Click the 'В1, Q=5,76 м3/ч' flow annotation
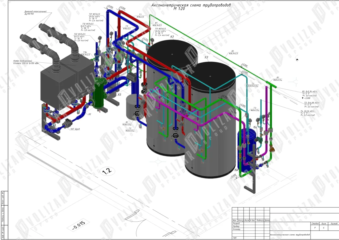 coord(310,92)
